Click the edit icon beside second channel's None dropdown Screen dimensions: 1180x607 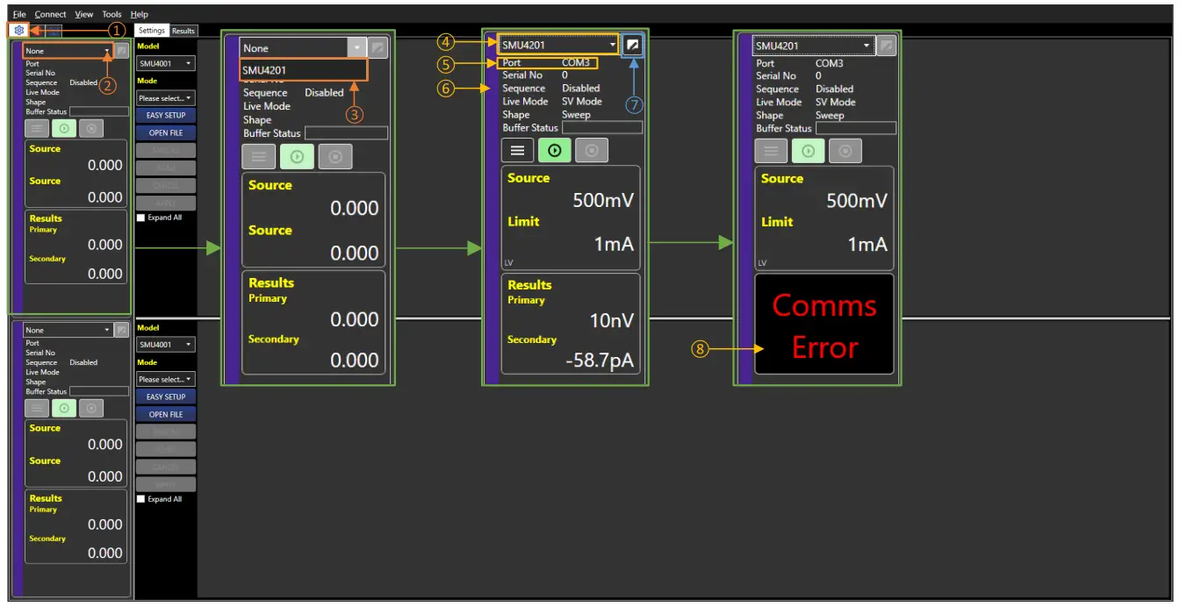(122, 330)
